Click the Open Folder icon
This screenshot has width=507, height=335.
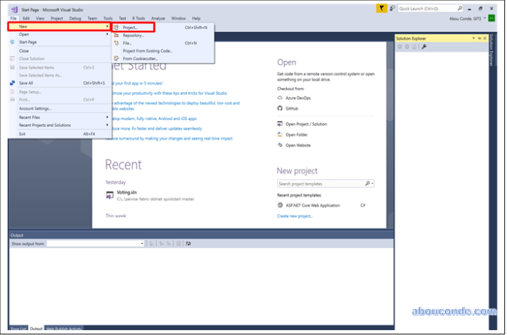[x=280, y=134]
